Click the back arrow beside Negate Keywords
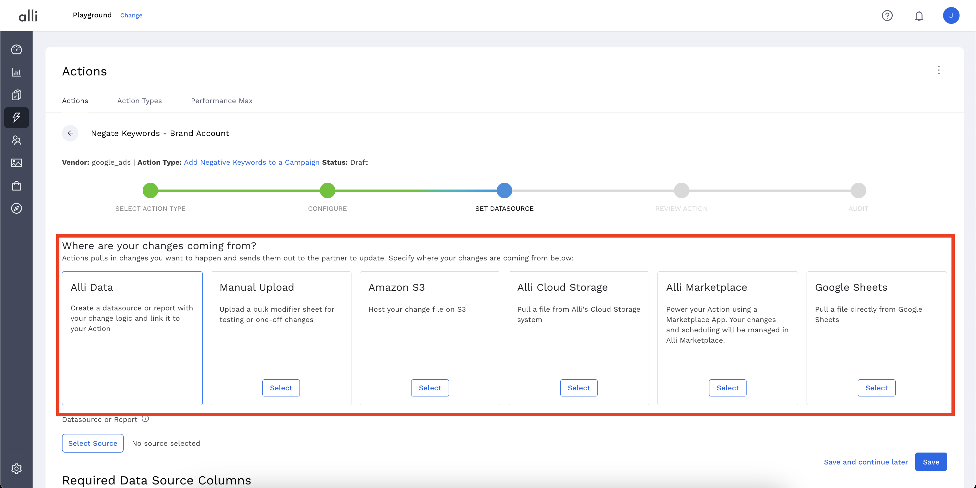Viewport: 976px width, 488px height. pyautogui.click(x=70, y=133)
